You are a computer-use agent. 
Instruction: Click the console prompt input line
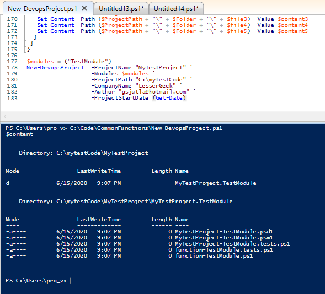(71, 281)
